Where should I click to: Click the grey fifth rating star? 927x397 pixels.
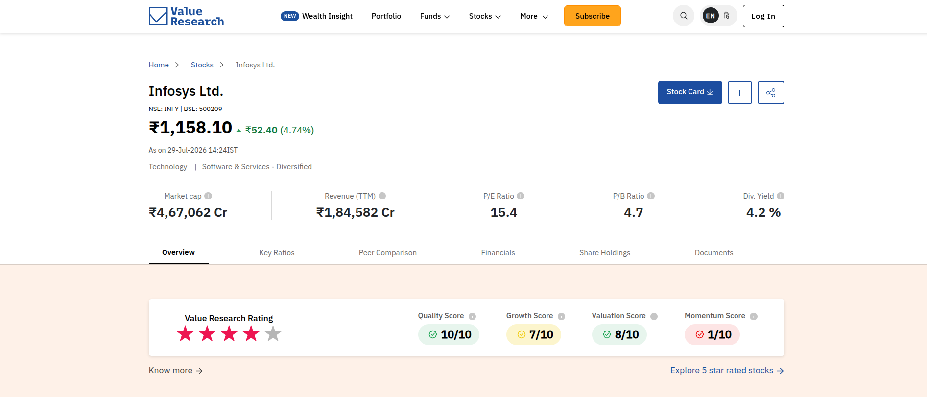(x=273, y=334)
